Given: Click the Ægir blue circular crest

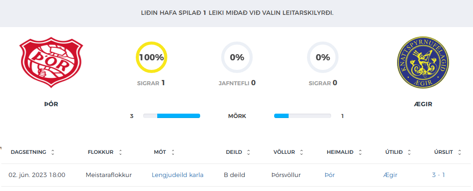Looking at the screenshot, I should pyautogui.click(x=423, y=63).
